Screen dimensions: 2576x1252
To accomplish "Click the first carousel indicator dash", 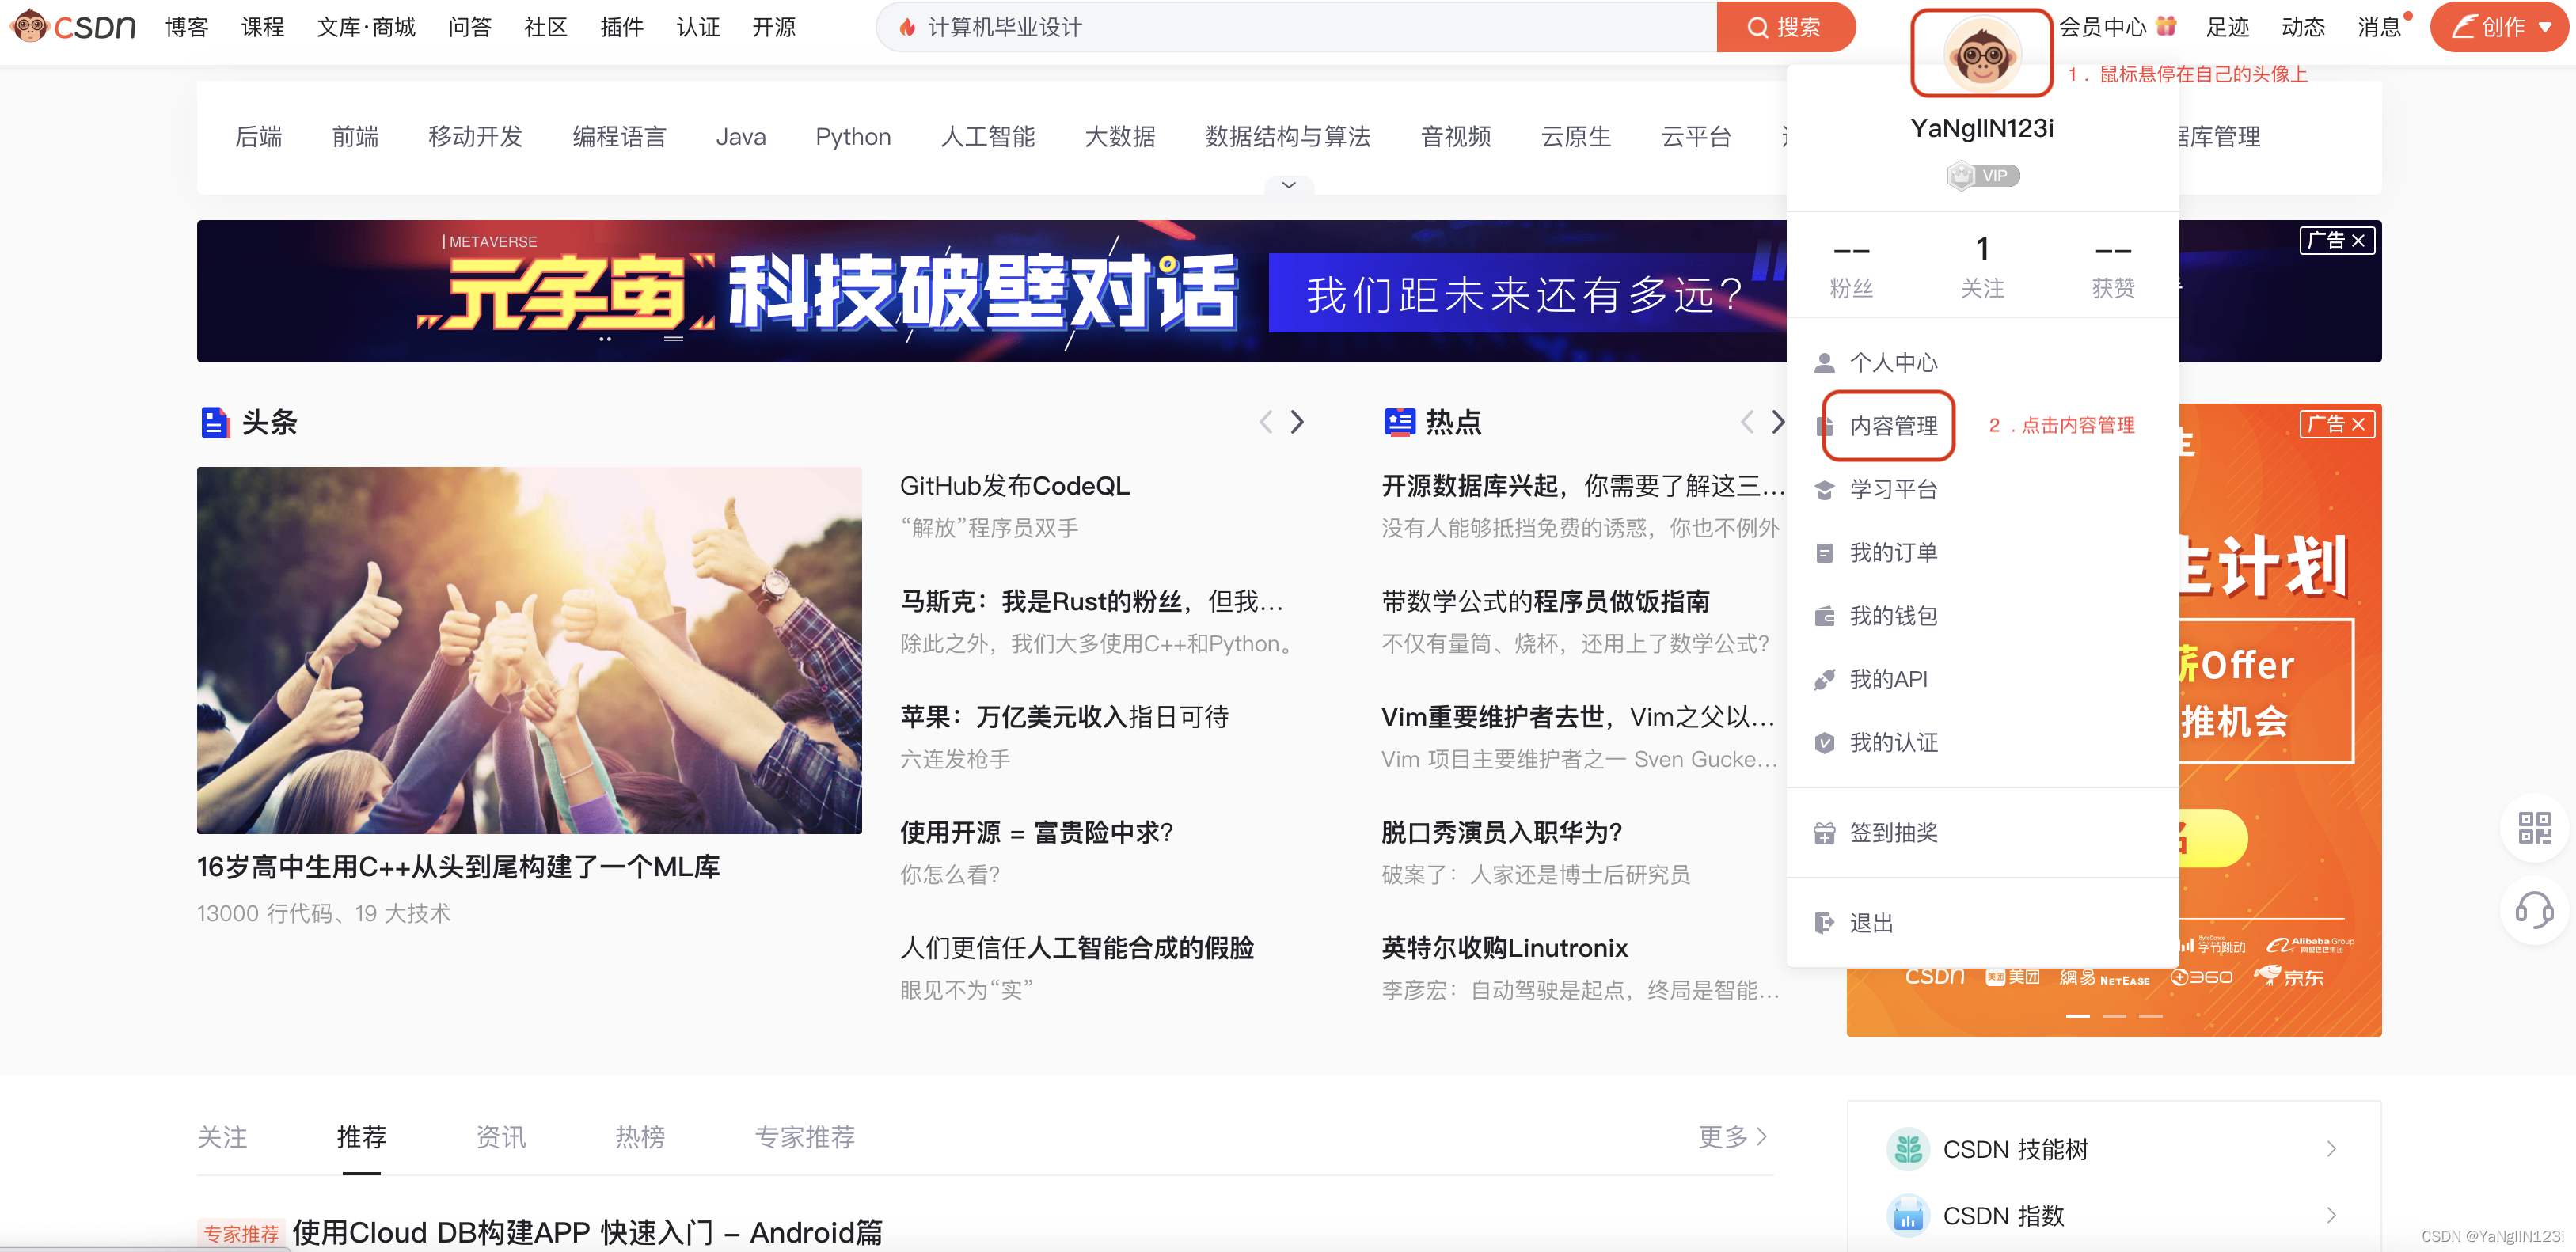I will (2077, 1016).
